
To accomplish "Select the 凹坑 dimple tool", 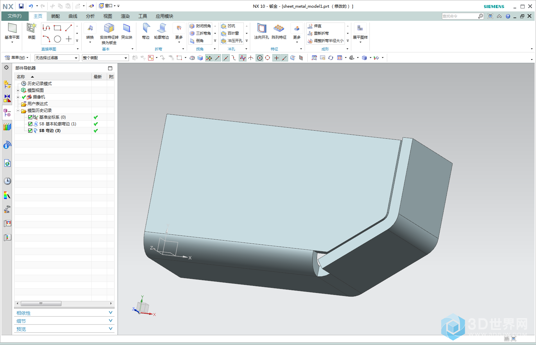I will [x=228, y=26].
